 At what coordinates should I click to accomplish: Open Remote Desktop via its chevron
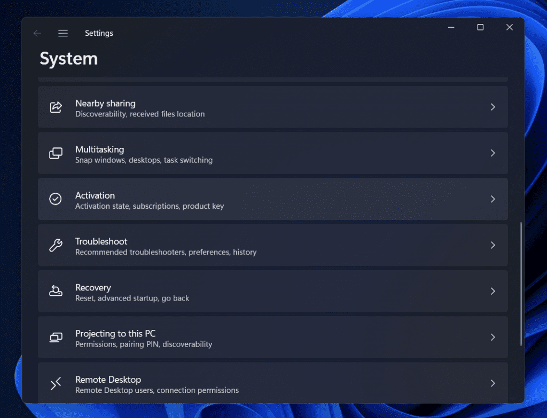point(493,383)
